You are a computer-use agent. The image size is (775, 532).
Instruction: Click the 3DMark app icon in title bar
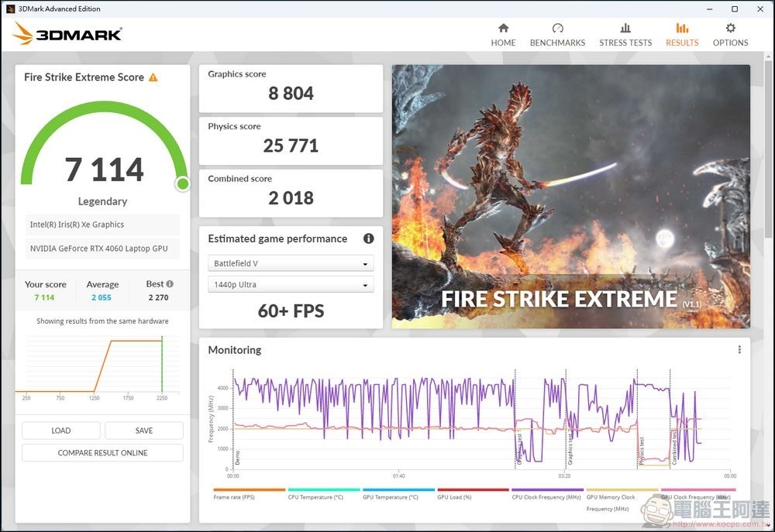10,9
